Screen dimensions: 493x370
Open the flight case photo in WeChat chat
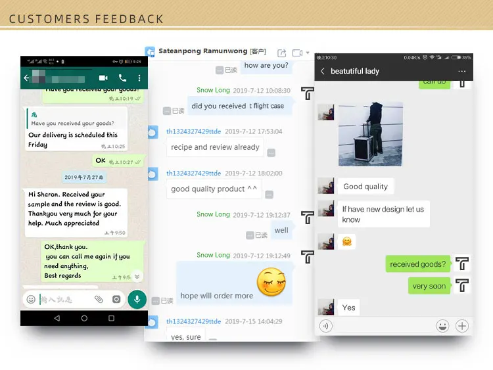point(370,134)
